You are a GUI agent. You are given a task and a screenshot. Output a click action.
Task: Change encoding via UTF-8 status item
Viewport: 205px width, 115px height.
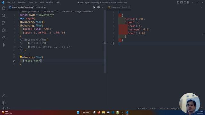tap(162, 108)
